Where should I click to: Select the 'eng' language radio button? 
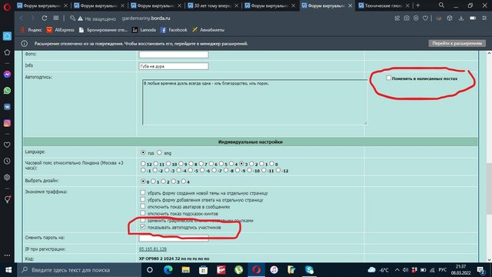[x=159, y=152]
